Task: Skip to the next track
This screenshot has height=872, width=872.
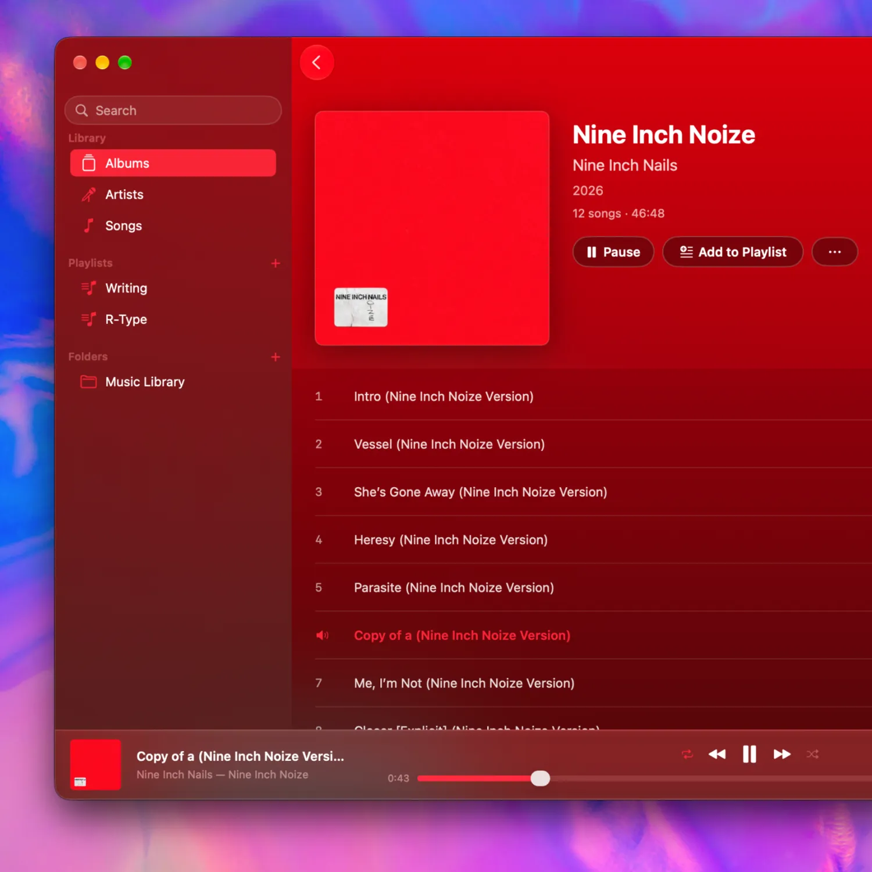Action: pyautogui.click(x=782, y=754)
